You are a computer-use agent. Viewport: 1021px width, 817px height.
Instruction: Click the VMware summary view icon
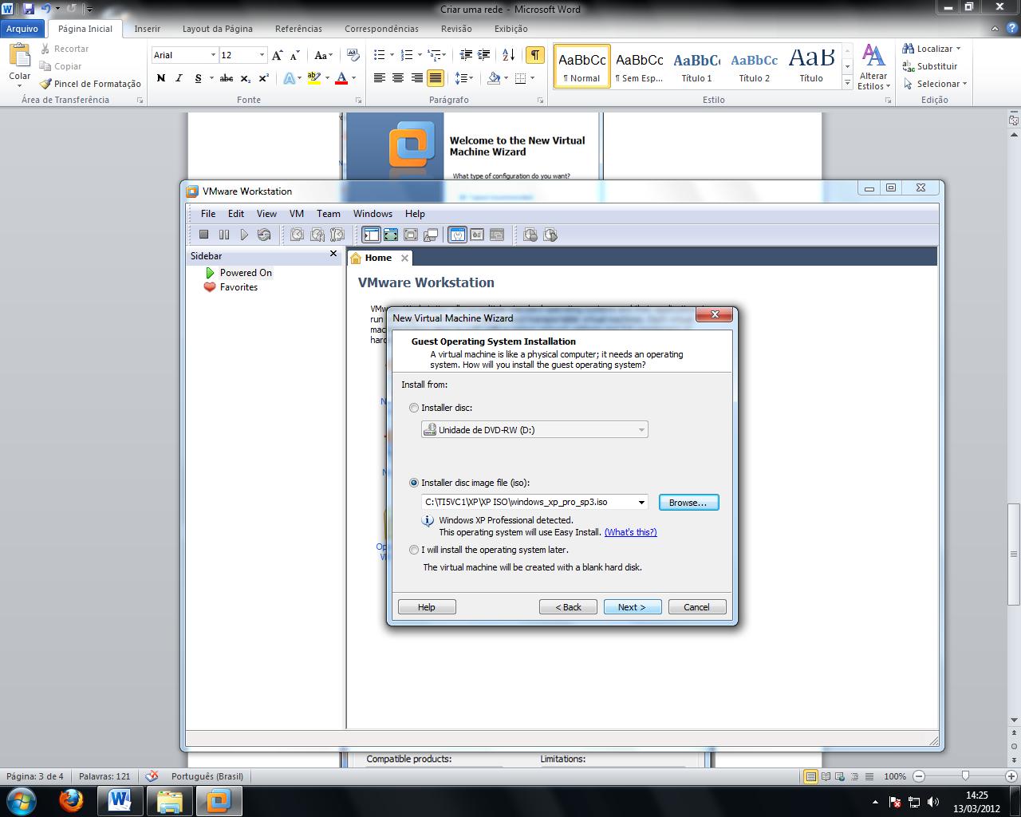pyautogui.click(x=457, y=235)
